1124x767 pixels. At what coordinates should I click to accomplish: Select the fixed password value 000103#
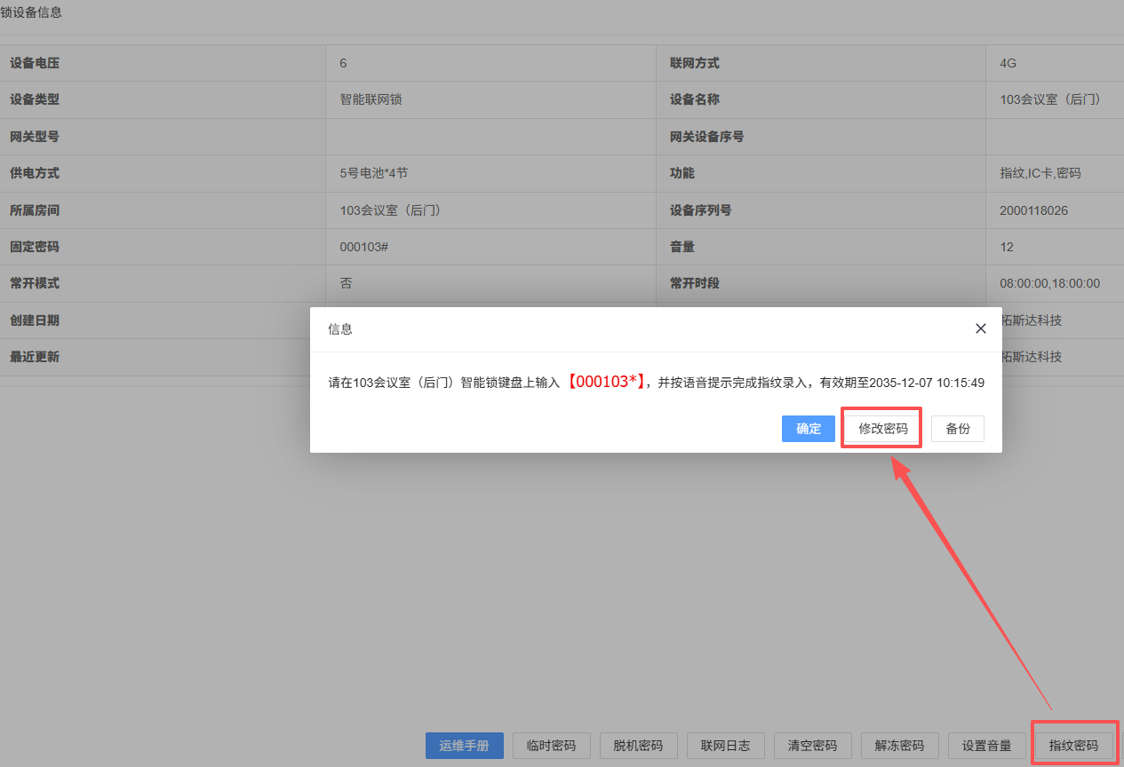tap(363, 247)
